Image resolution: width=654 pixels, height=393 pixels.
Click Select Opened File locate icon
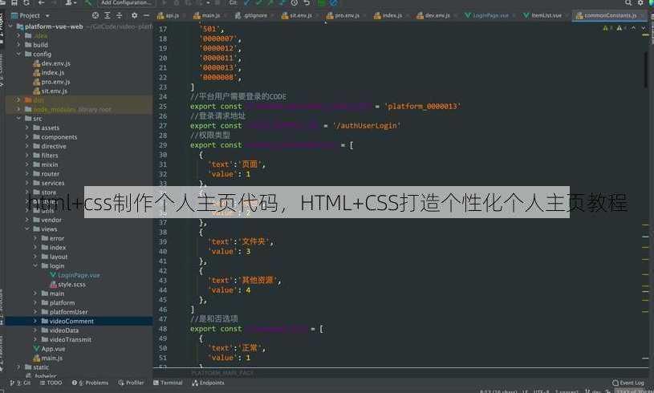click(x=95, y=15)
